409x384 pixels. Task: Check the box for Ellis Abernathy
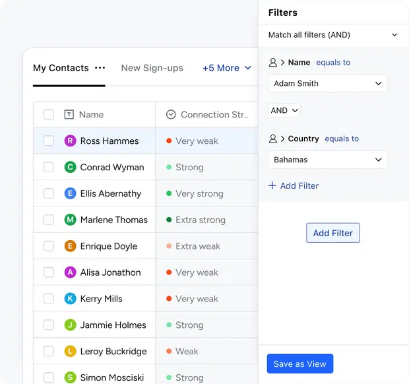click(x=49, y=193)
